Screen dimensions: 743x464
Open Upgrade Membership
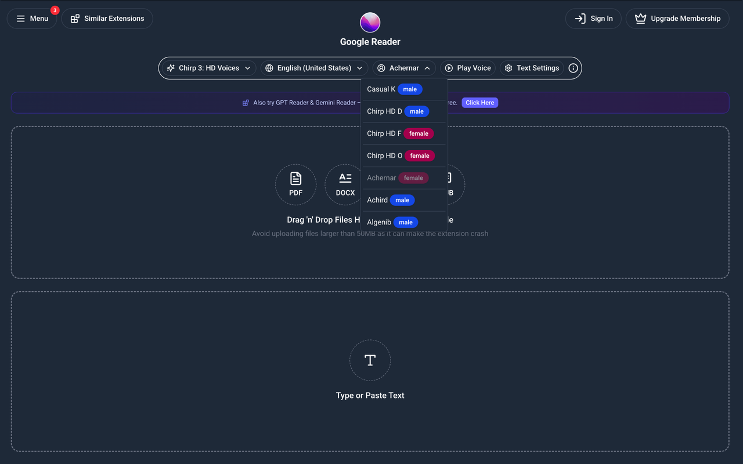pos(677,19)
